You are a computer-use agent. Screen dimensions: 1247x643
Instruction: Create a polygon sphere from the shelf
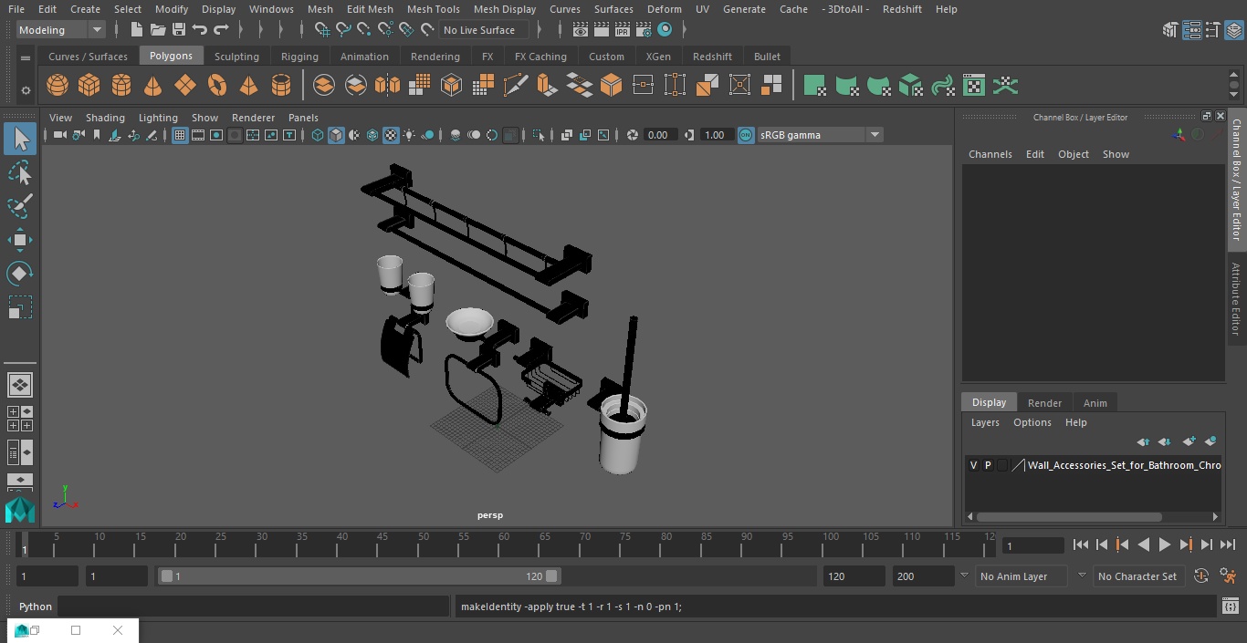click(58, 86)
